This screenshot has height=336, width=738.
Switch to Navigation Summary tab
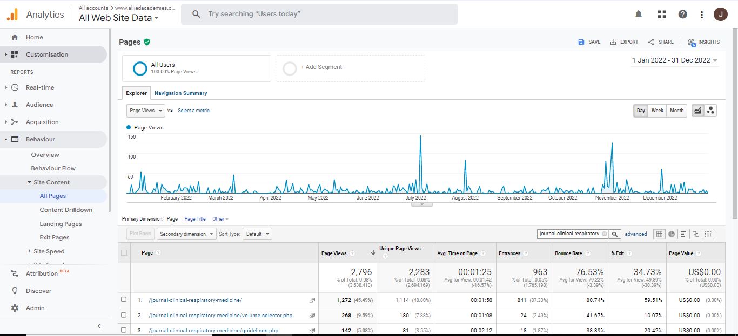180,93
